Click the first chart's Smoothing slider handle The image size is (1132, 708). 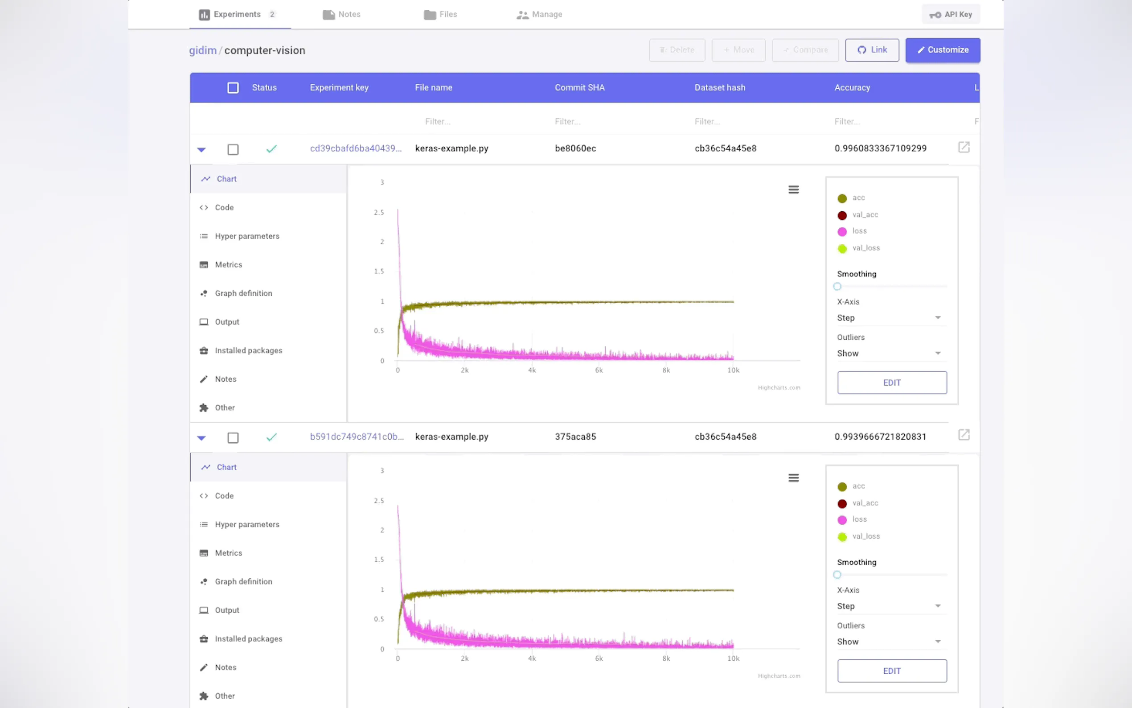point(837,286)
